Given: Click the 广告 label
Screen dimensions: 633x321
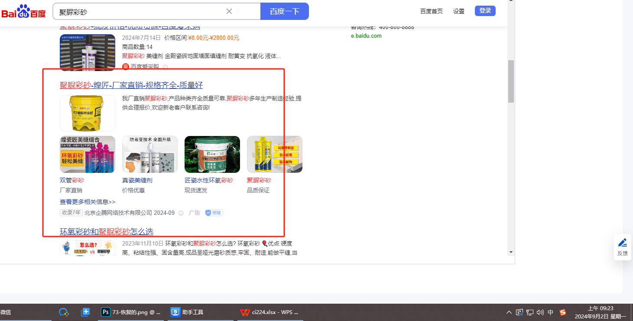Looking at the screenshot, I should click(x=195, y=213).
